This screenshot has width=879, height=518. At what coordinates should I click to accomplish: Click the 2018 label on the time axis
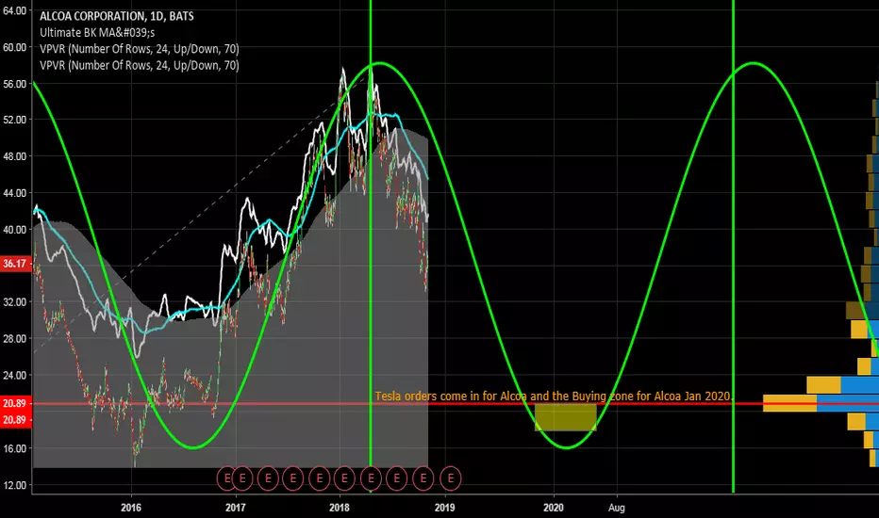[340, 508]
